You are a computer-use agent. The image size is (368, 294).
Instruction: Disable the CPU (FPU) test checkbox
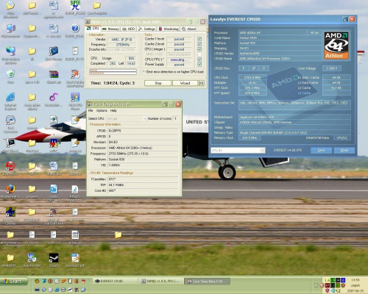(199, 60)
